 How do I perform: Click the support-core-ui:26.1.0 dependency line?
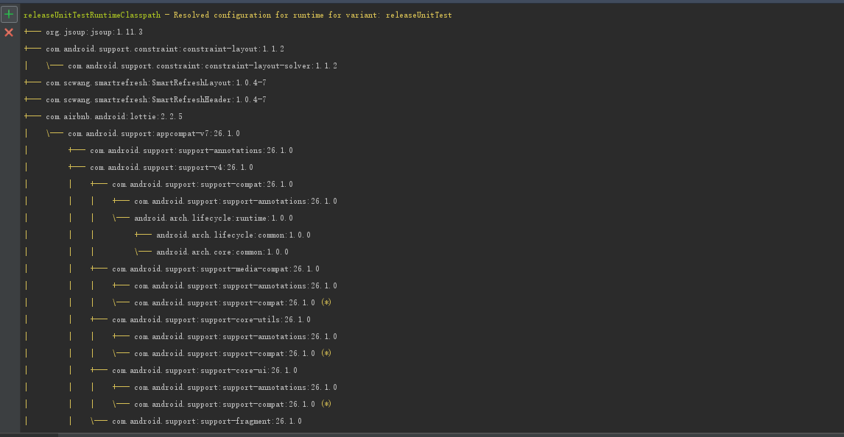(205, 370)
